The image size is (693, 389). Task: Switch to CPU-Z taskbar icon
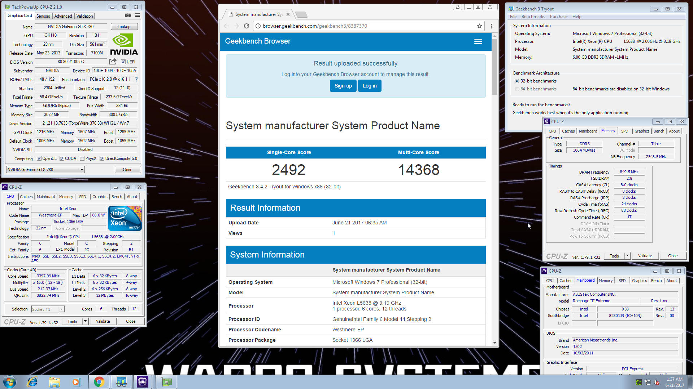coord(143,382)
